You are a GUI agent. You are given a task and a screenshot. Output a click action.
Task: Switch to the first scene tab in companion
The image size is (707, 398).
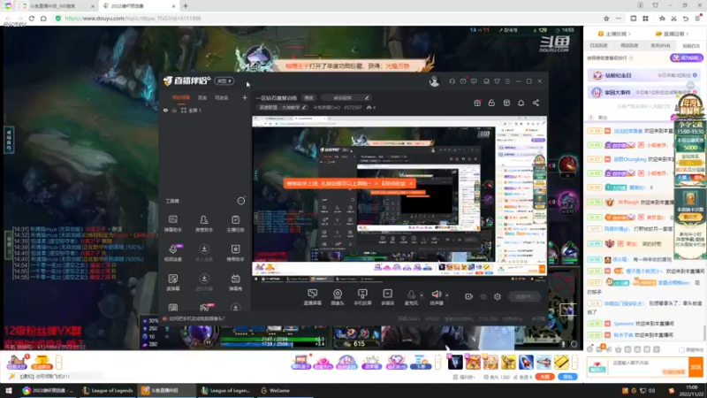click(x=181, y=97)
